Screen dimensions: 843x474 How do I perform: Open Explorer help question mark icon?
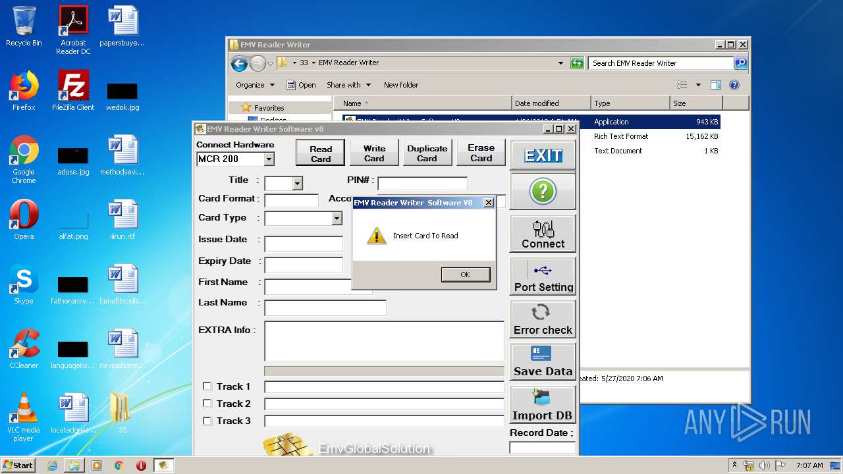coord(734,85)
